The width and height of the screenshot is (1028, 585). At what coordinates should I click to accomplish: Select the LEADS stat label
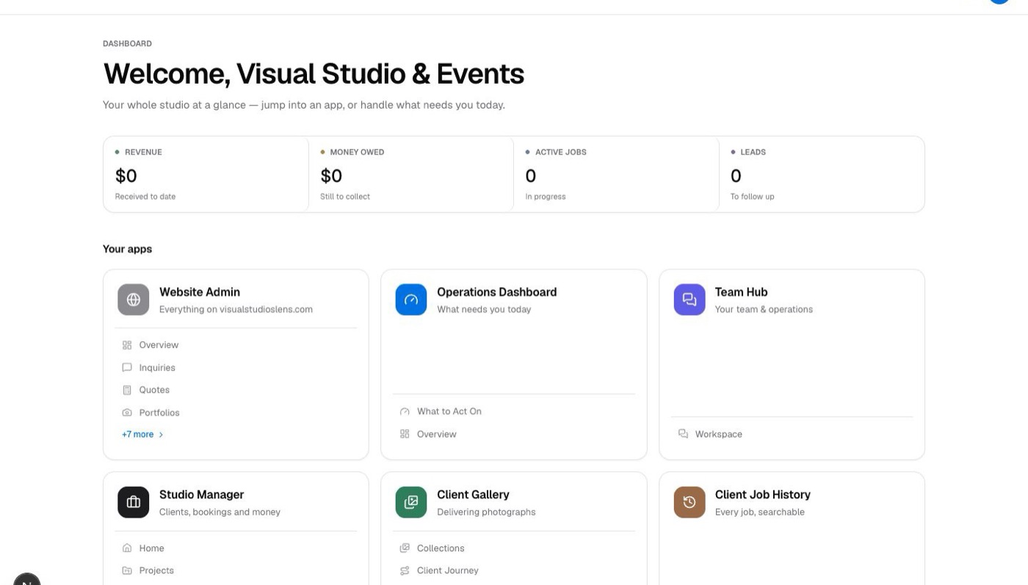[x=753, y=152]
